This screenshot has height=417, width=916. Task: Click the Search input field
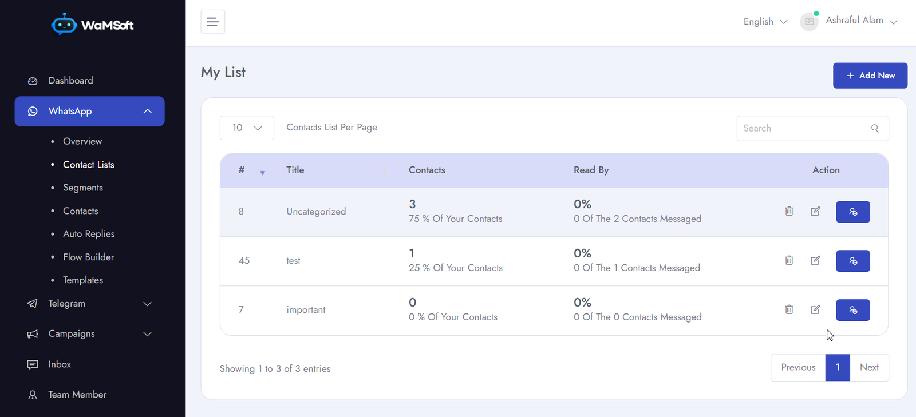pos(812,128)
